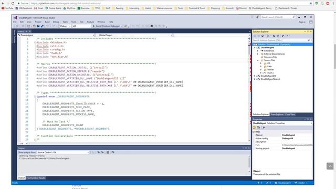Screen dimensions: 336x189
Task: Click pending changes pencil in status bar
Action: 269,183
